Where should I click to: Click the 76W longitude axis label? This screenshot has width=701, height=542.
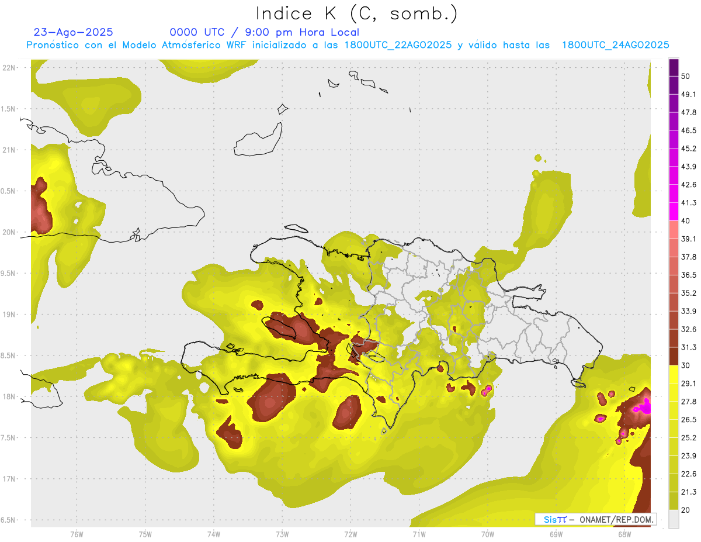tap(77, 534)
